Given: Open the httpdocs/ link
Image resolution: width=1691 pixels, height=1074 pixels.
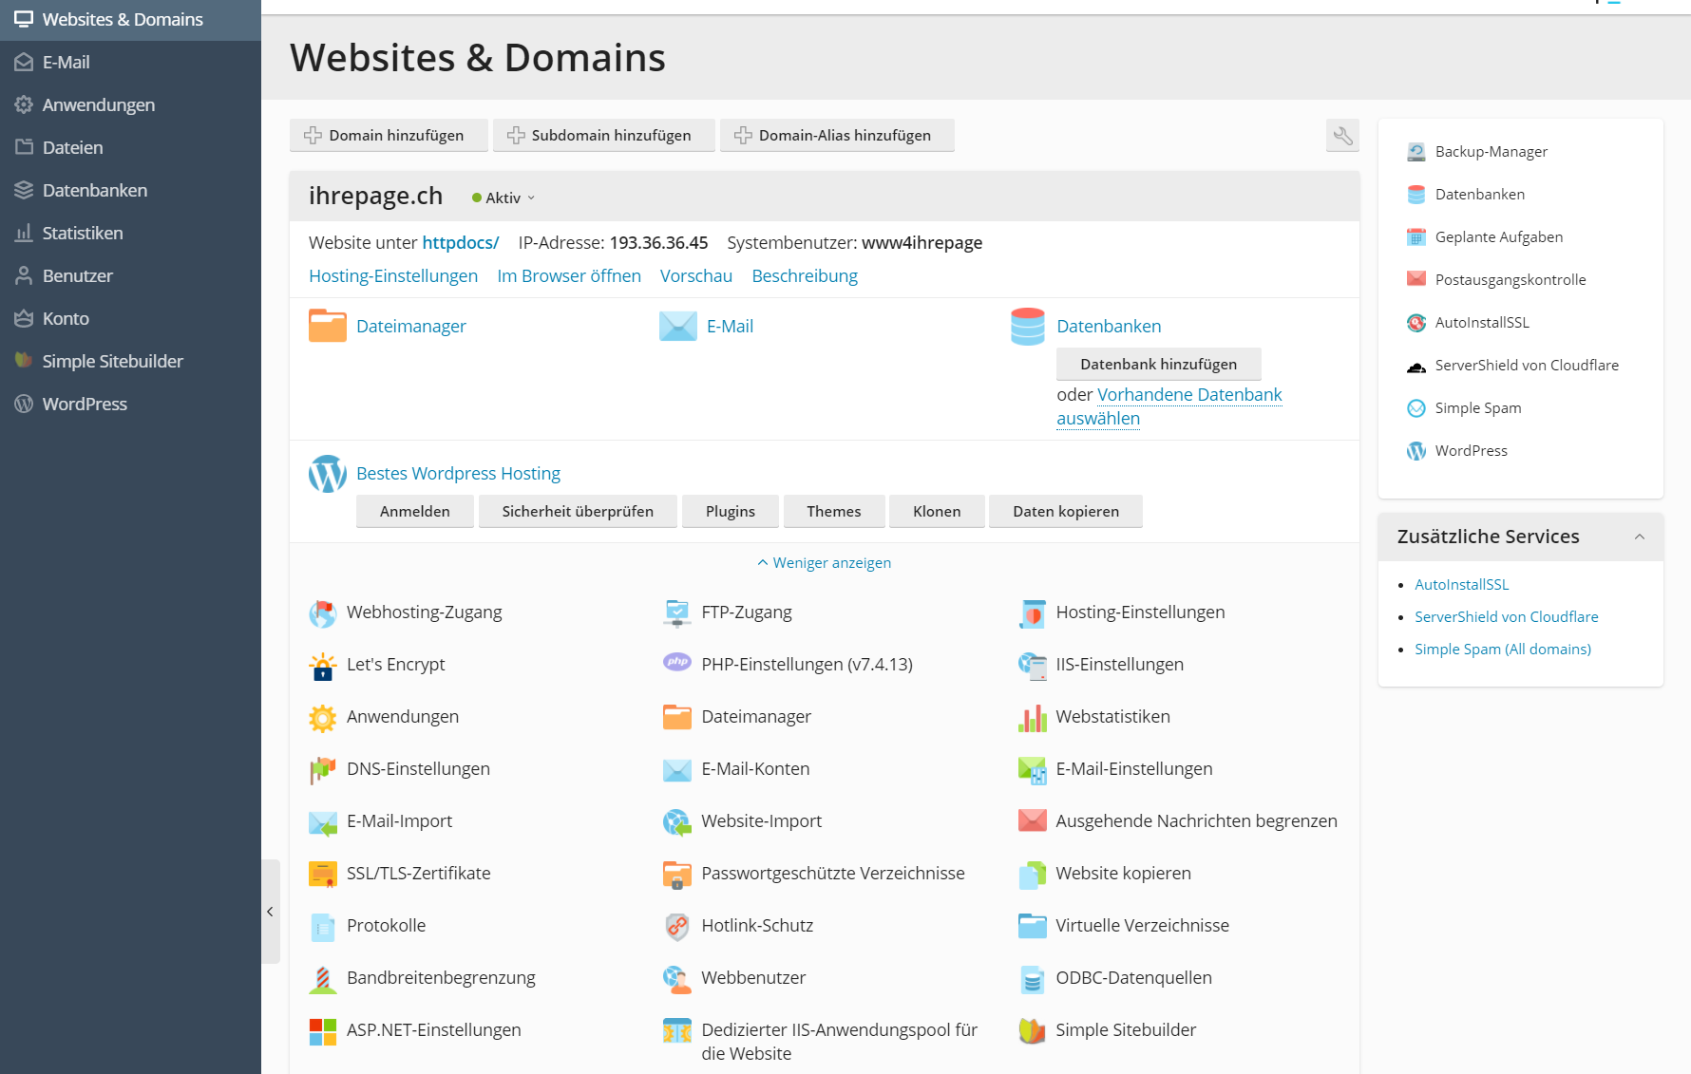Looking at the screenshot, I should click(460, 242).
